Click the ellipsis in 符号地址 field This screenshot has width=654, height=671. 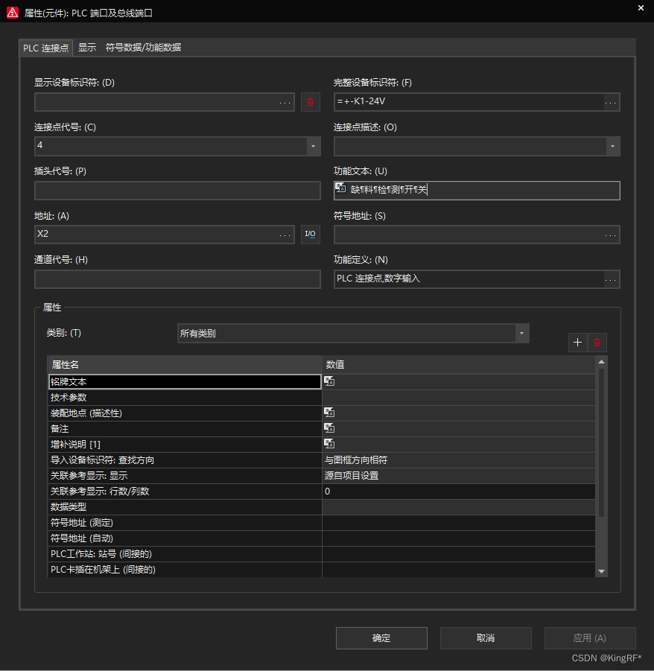610,235
